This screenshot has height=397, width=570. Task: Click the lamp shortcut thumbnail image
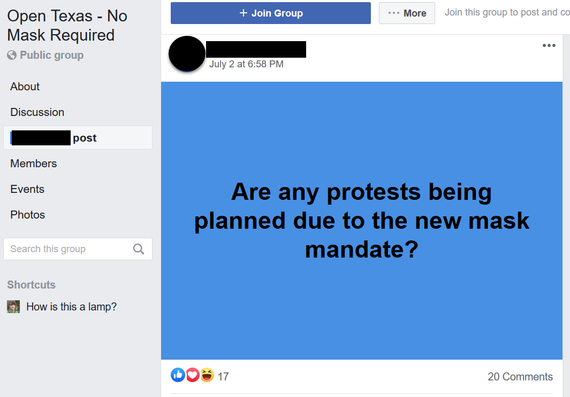pos(13,307)
